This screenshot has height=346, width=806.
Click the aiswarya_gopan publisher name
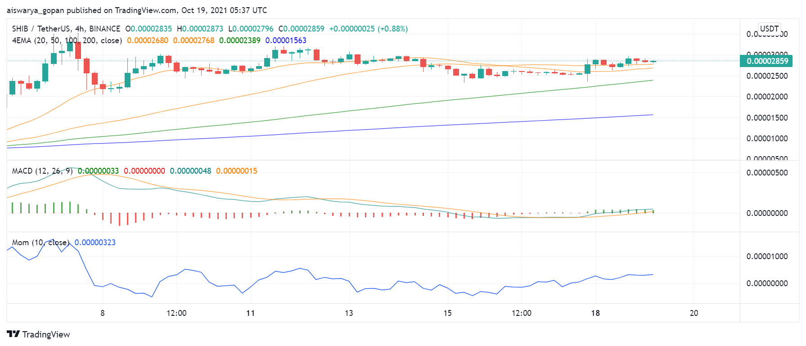35,10
